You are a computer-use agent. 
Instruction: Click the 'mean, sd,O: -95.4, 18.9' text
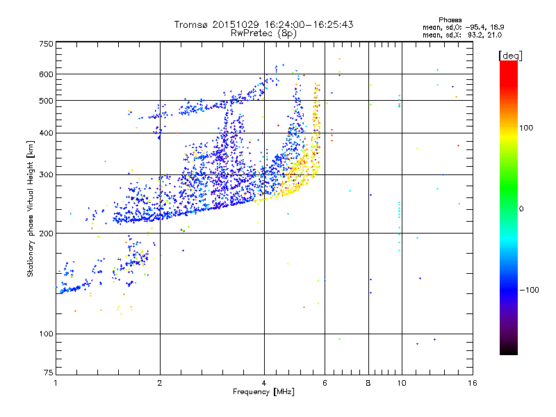click(463, 27)
